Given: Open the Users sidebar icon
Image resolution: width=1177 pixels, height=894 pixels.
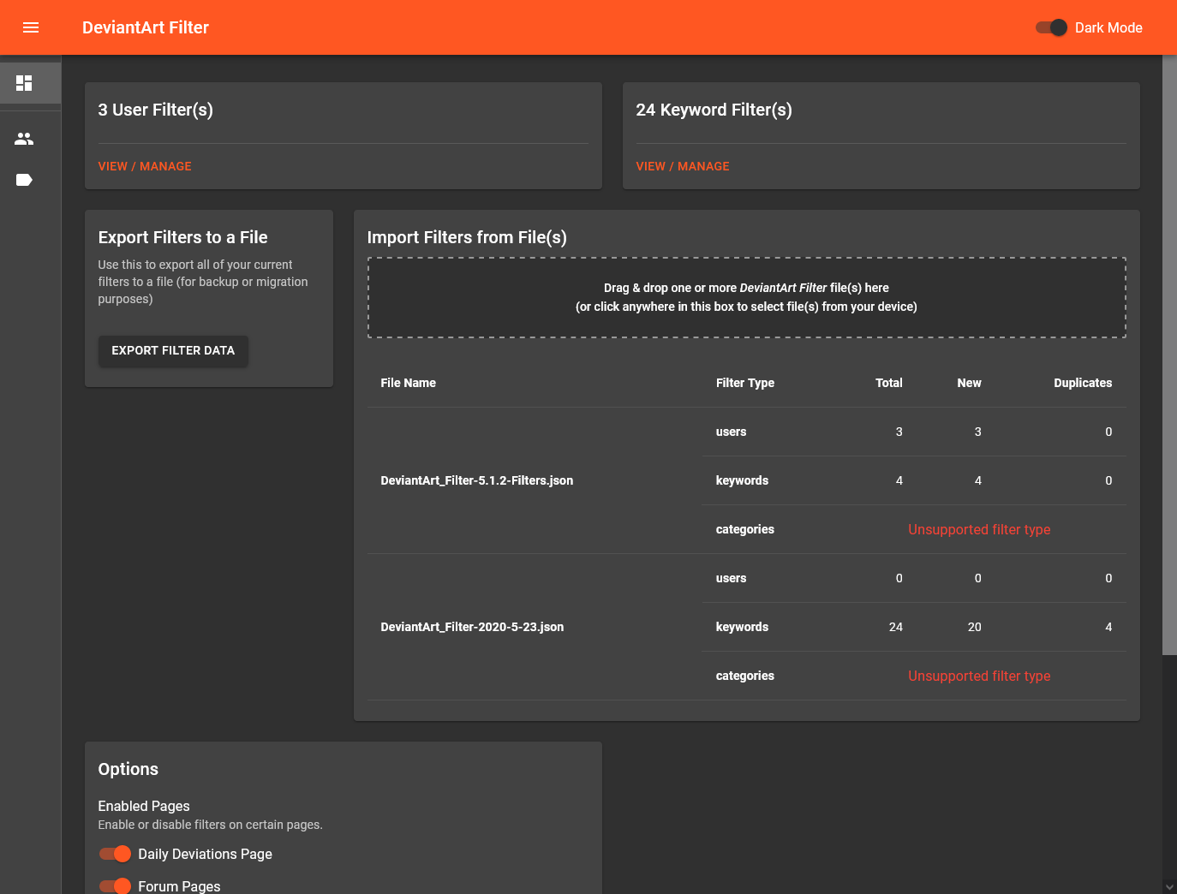Looking at the screenshot, I should [x=24, y=139].
